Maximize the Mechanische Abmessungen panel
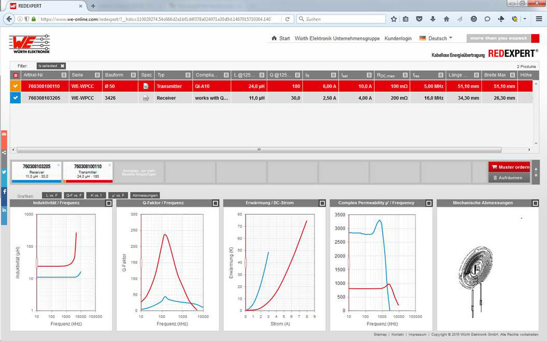 click(x=536, y=204)
